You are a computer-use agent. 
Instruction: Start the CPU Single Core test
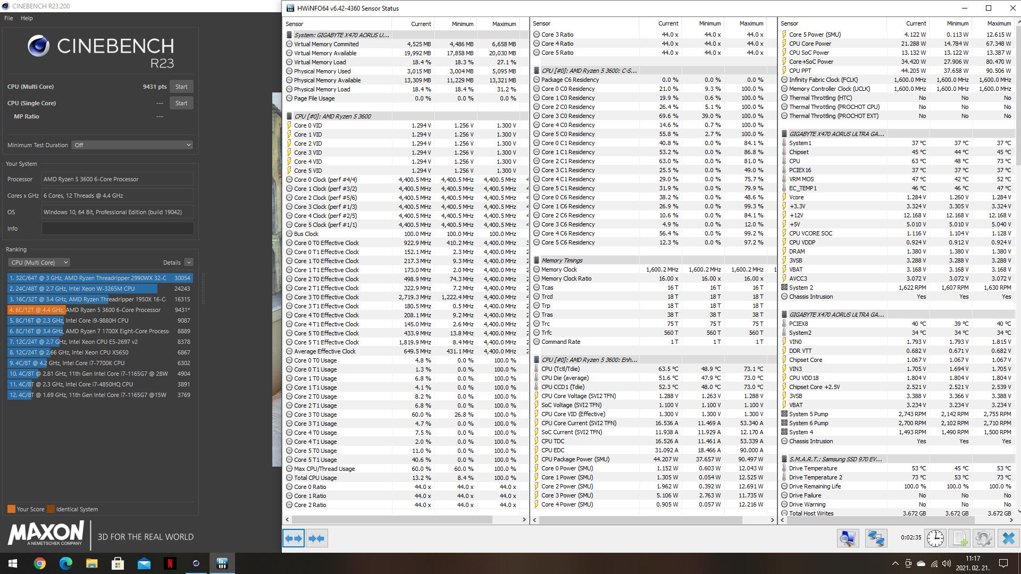click(181, 103)
